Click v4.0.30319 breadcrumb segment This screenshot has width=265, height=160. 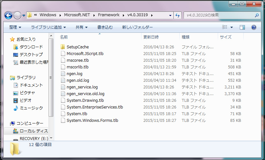coord(138,15)
